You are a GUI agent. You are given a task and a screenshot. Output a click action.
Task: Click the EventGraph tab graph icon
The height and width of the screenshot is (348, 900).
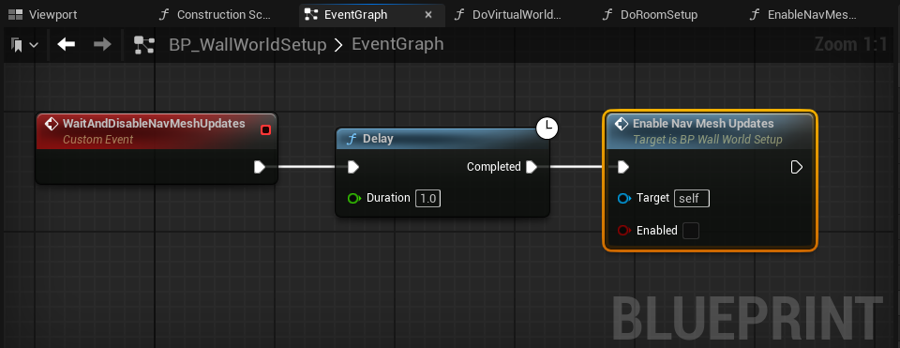coord(310,15)
